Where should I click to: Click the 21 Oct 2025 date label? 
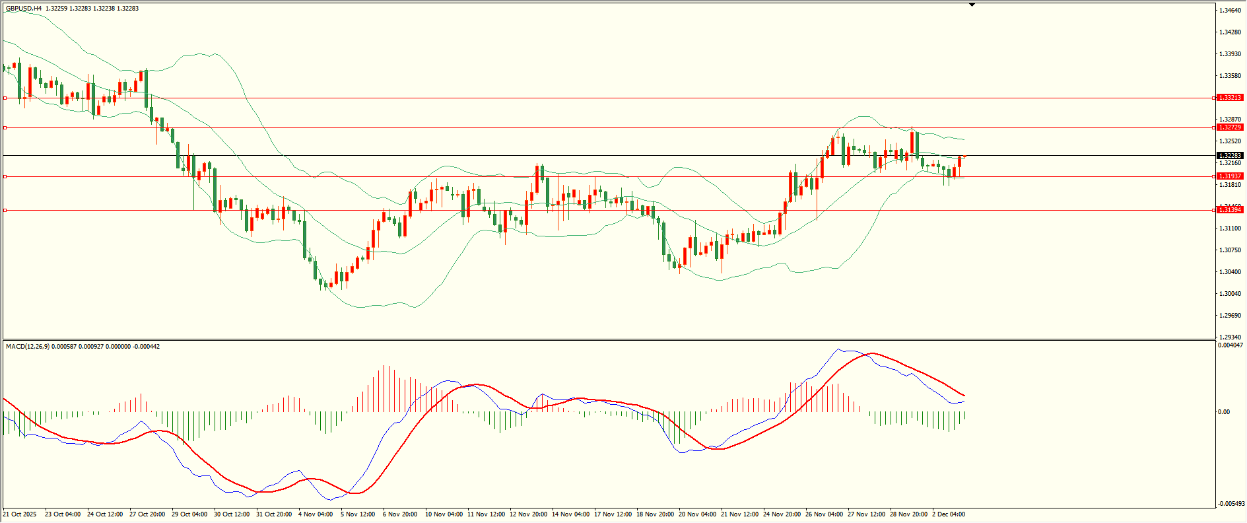pyautogui.click(x=20, y=514)
